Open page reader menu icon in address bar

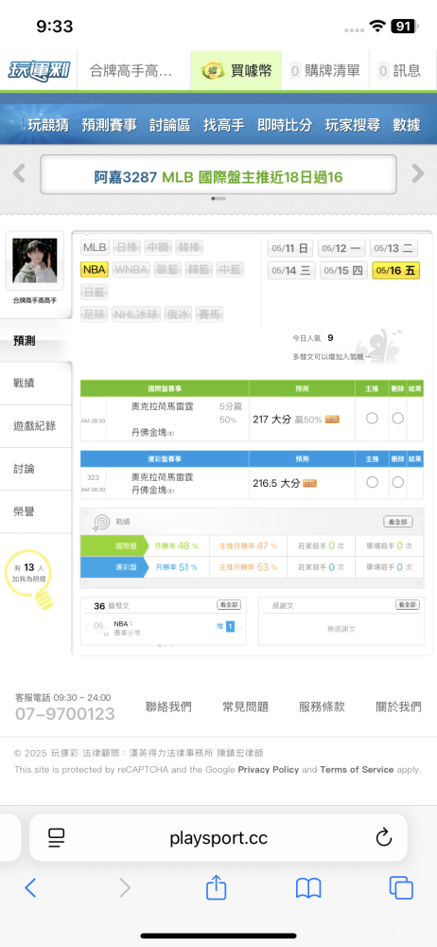[x=56, y=837]
